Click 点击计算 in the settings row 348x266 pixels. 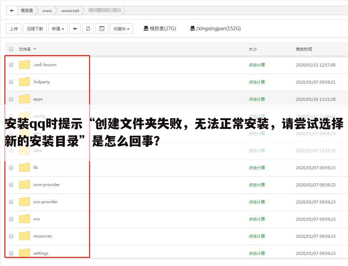[x=257, y=253]
